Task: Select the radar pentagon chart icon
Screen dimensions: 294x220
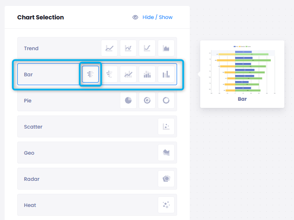Action: 166,179
